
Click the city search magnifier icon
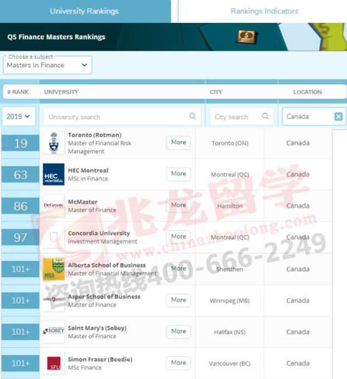265,116
